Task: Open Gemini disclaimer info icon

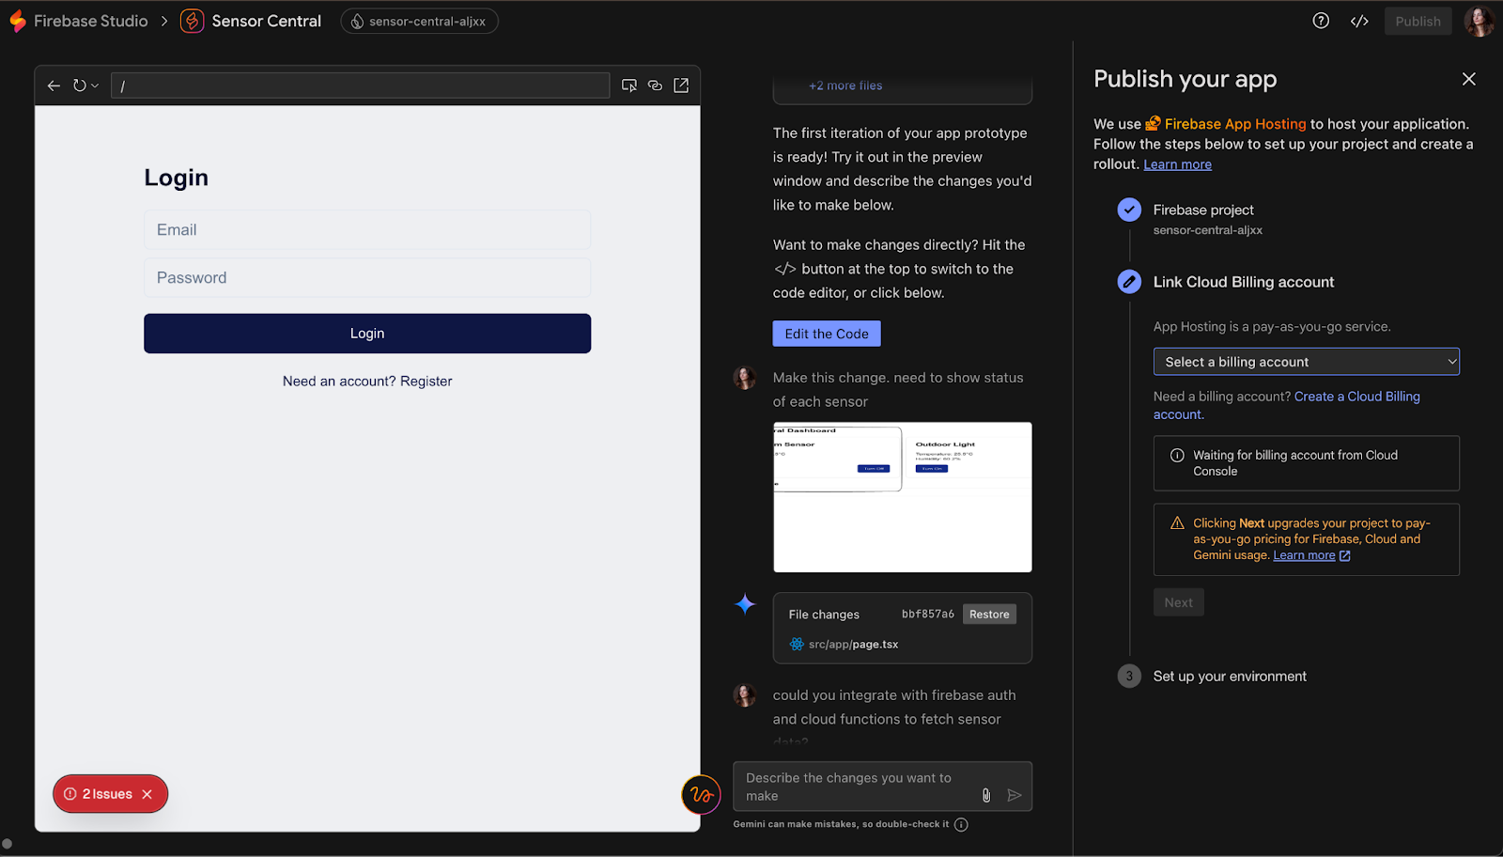Action: point(961,824)
